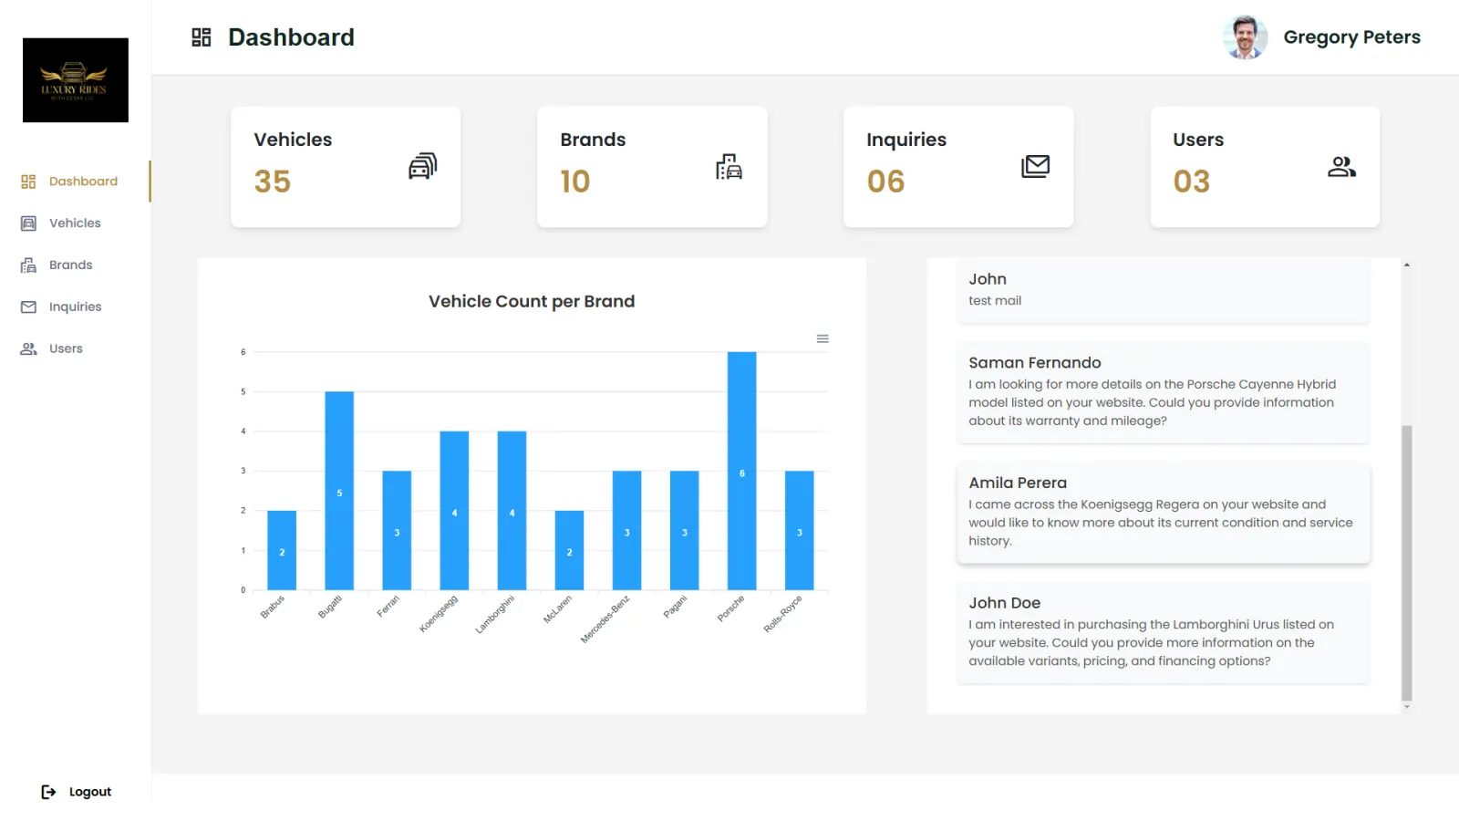The height and width of the screenshot is (821, 1459).
Task: Open Brands from the sidebar menu
Action: [76, 265]
